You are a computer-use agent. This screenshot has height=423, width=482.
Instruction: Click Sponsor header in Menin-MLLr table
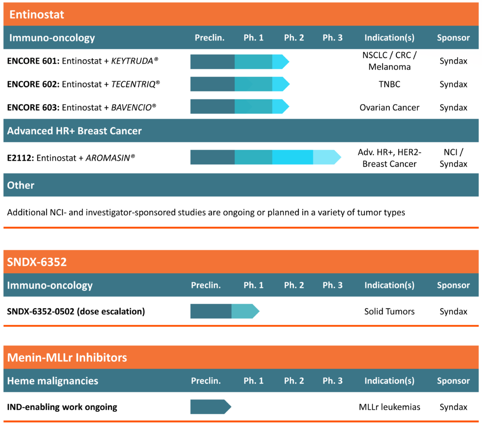click(453, 381)
